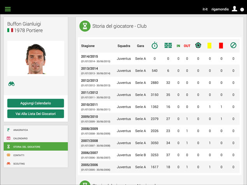Open the green hamburger menu
This screenshot has width=247, height=185.
point(8,9)
